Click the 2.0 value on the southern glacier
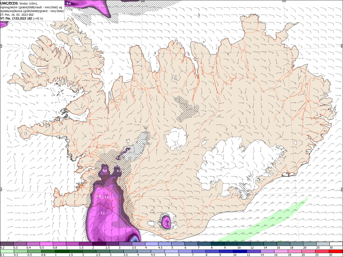Viewport: 343px width, 257px height. (167, 224)
